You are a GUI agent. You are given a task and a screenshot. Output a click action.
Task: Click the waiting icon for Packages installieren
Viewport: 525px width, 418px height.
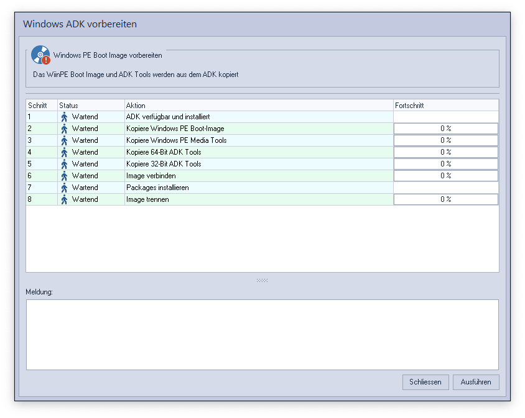tap(64, 188)
